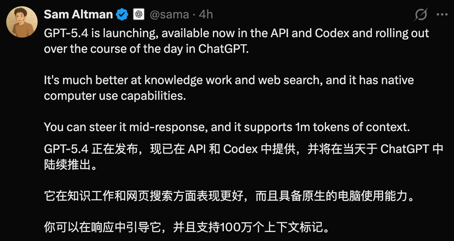
Task: Click the Grok icon on the tweet
Action: (421, 15)
